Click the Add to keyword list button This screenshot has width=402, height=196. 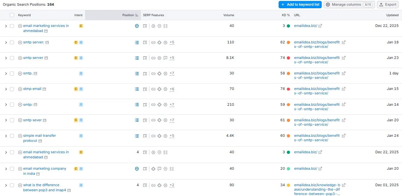click(300, 4)
